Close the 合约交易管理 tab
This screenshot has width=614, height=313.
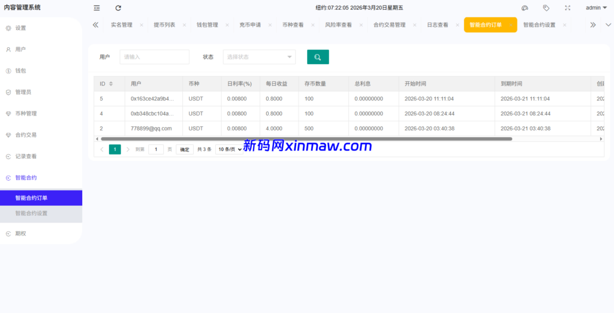coord(414,25)
